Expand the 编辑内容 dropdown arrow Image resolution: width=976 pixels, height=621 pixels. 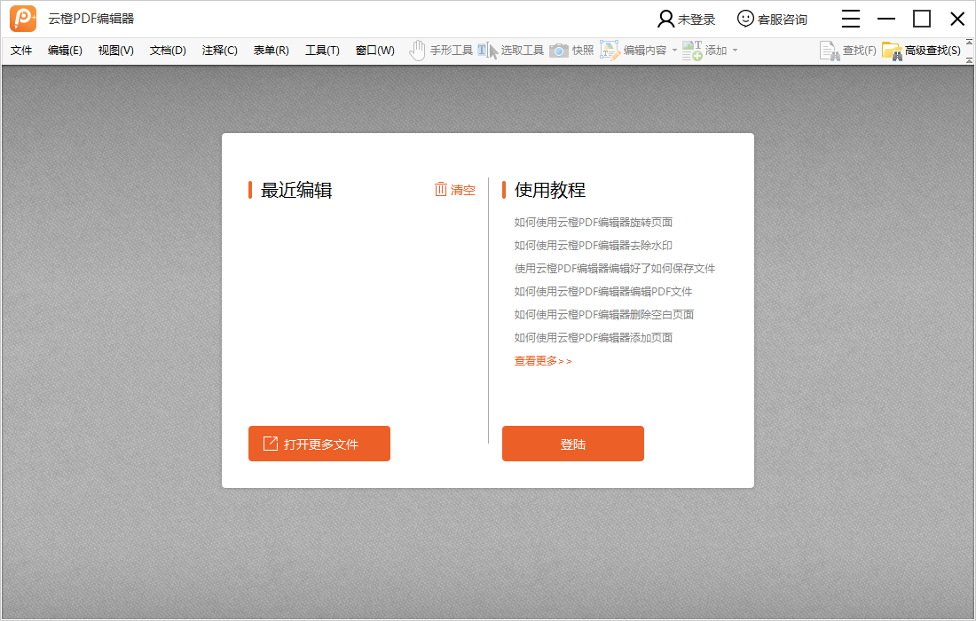coord(674,51)
